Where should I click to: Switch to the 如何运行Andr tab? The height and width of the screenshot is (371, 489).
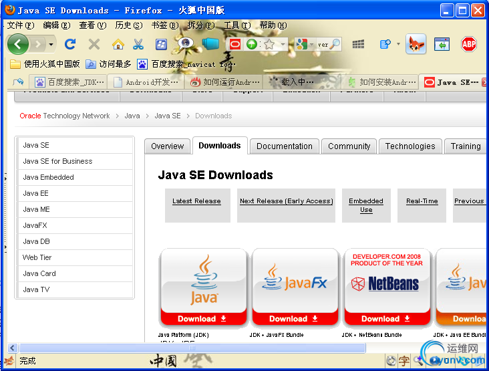tap(224, 82)
